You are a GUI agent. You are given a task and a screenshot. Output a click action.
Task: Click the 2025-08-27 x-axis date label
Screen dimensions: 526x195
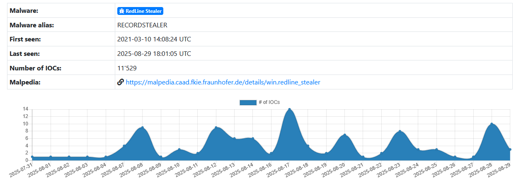point(463,169)
